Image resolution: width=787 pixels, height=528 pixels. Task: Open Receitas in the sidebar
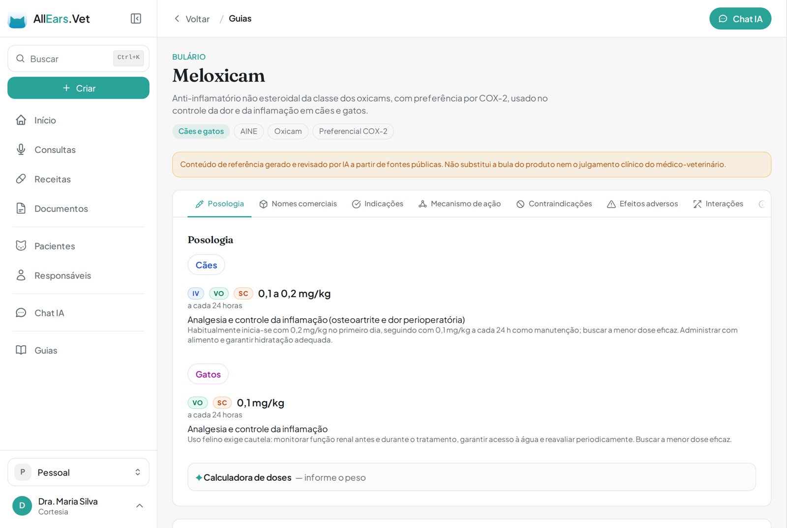(x=78, y=179)
